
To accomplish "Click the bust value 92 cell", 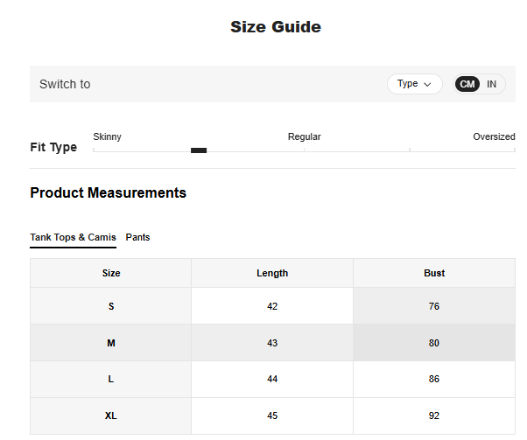I will (434, 416).
